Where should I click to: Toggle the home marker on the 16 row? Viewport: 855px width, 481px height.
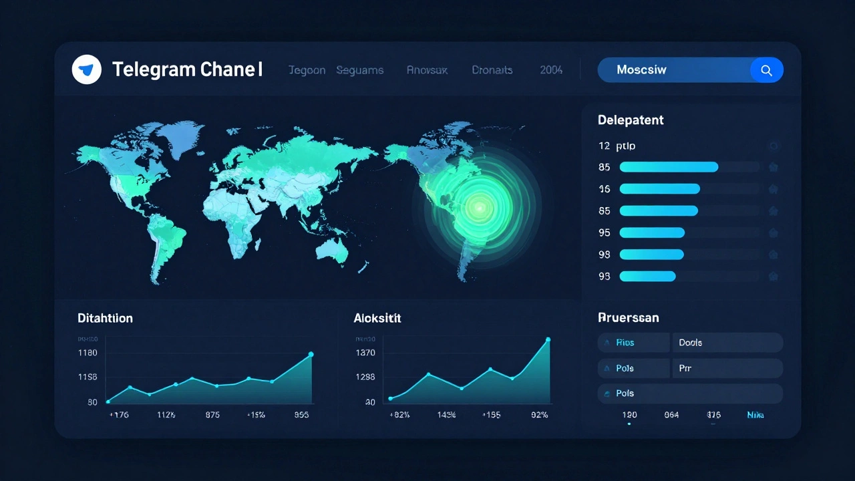774,189
